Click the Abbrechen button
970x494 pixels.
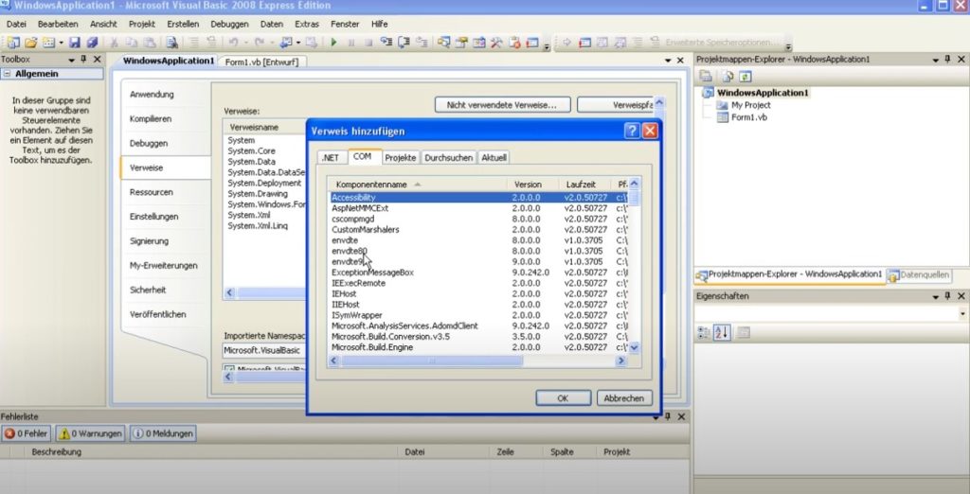click(x=624, y=398)
